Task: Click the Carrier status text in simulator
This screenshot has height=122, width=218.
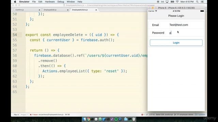Action: pos(151,11)
